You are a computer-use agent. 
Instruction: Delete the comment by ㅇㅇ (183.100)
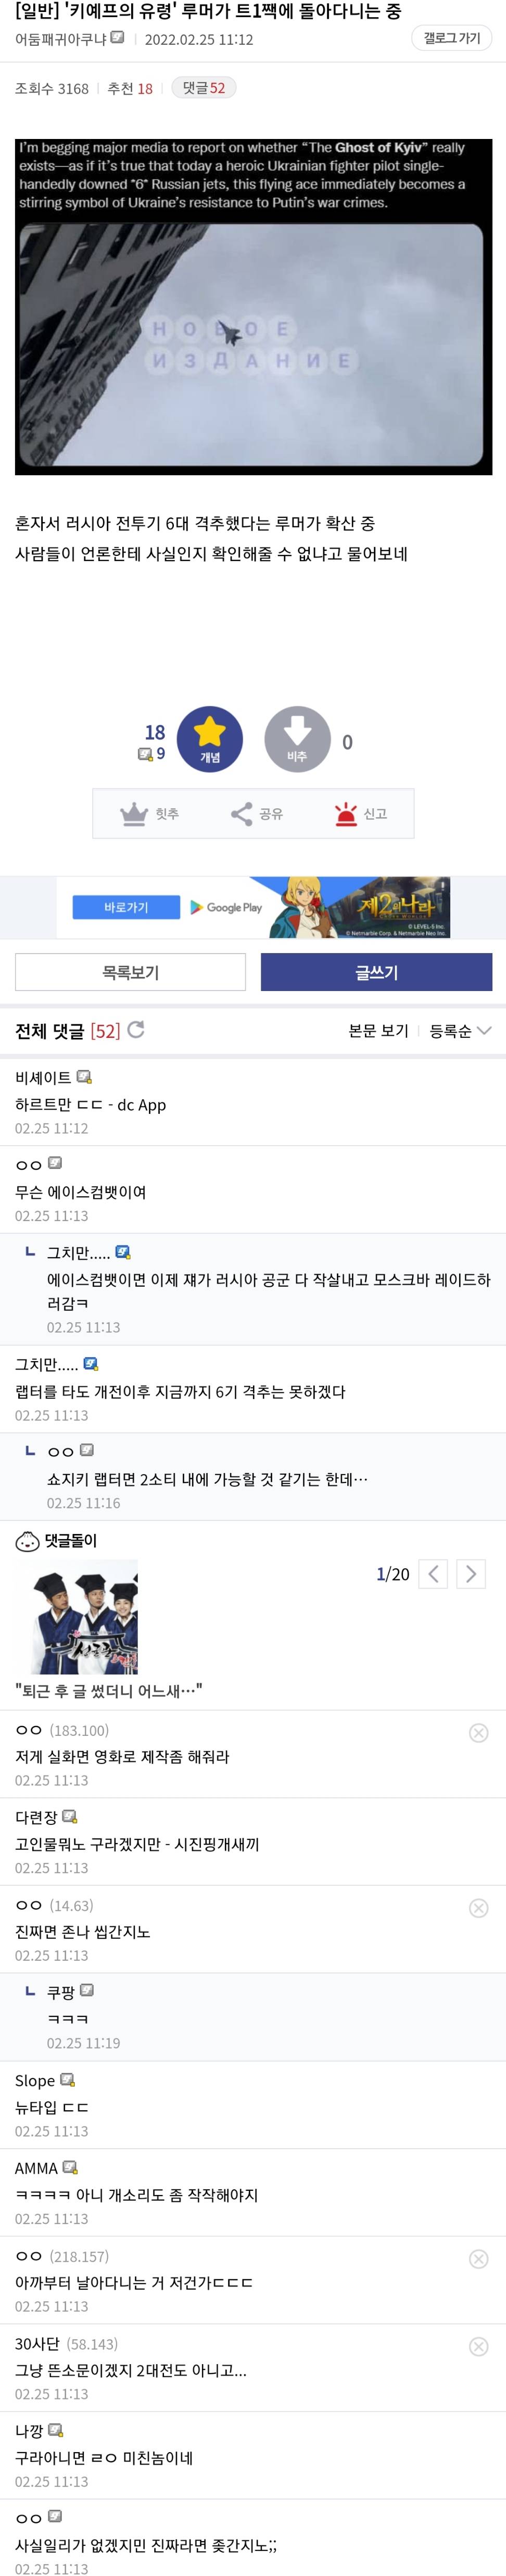tap(479, 1733)
